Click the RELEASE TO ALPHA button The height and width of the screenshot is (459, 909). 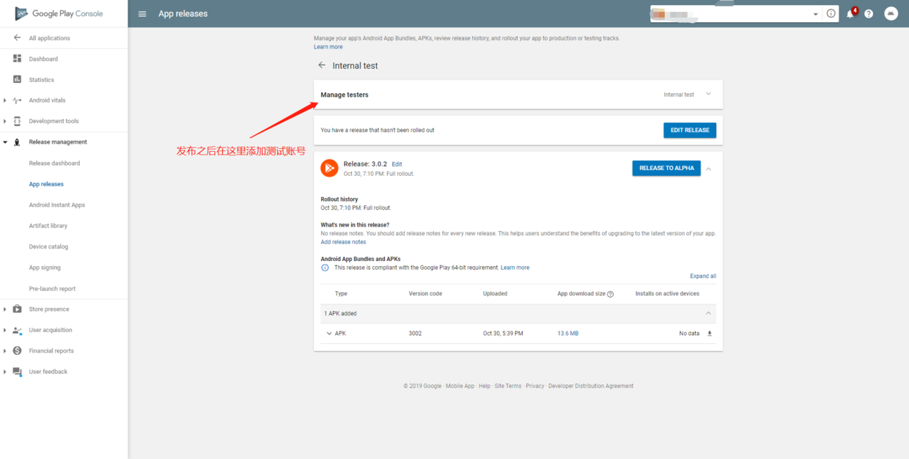[666, 168]
